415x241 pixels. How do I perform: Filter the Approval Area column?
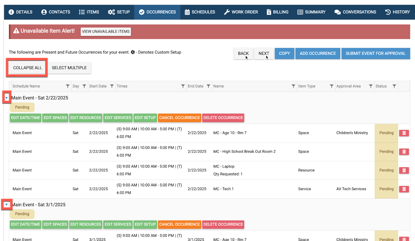tap(371, 86)
